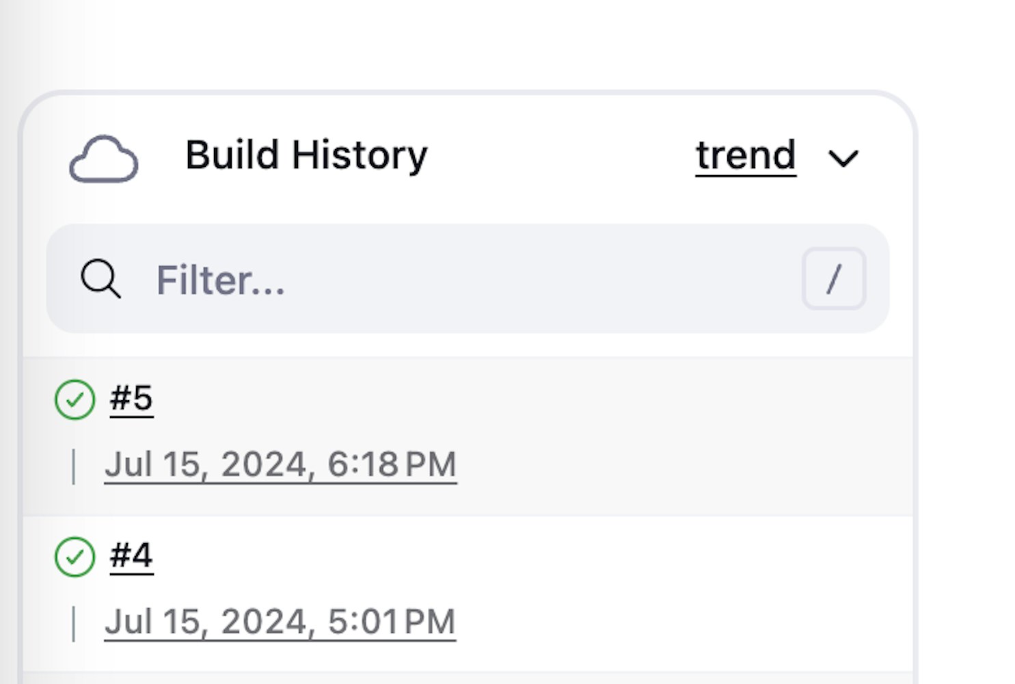Open the Jul 15, 2024, 5:01 PM build link

(280, 622)
